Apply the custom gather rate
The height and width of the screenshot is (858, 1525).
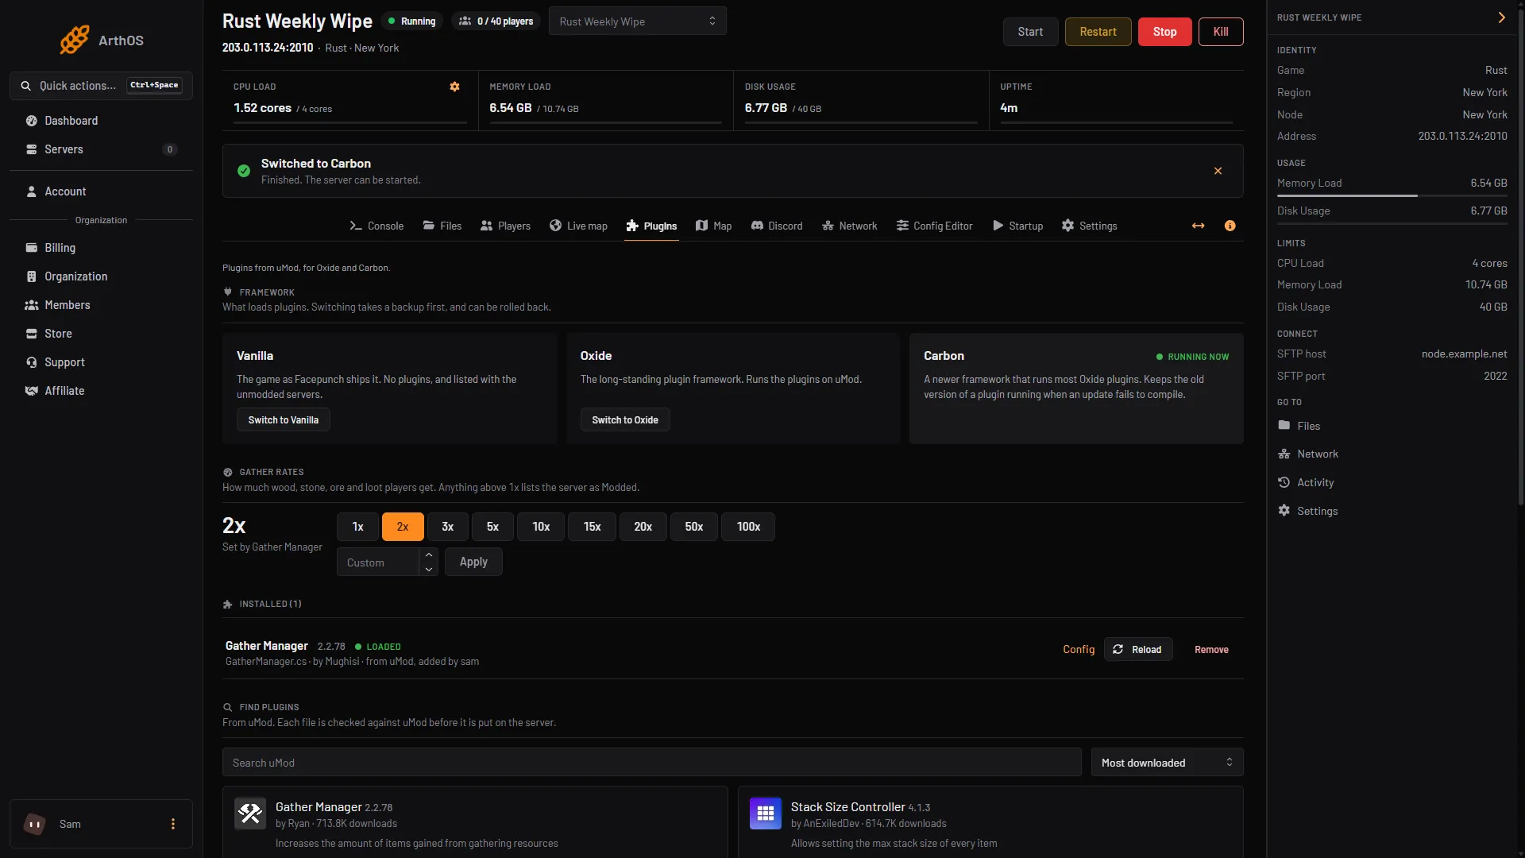(473, 562)
